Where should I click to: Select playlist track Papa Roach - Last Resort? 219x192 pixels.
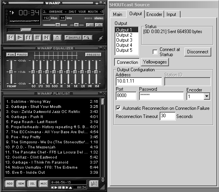click(x=52, y=122)
